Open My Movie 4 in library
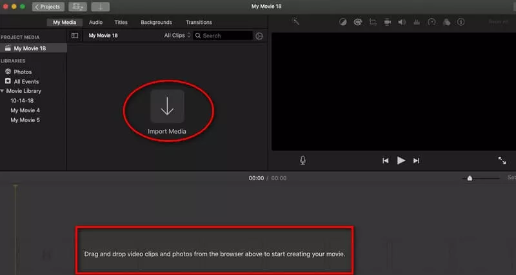This screenshot has height=275, width=516. click(x=25, y=110)
